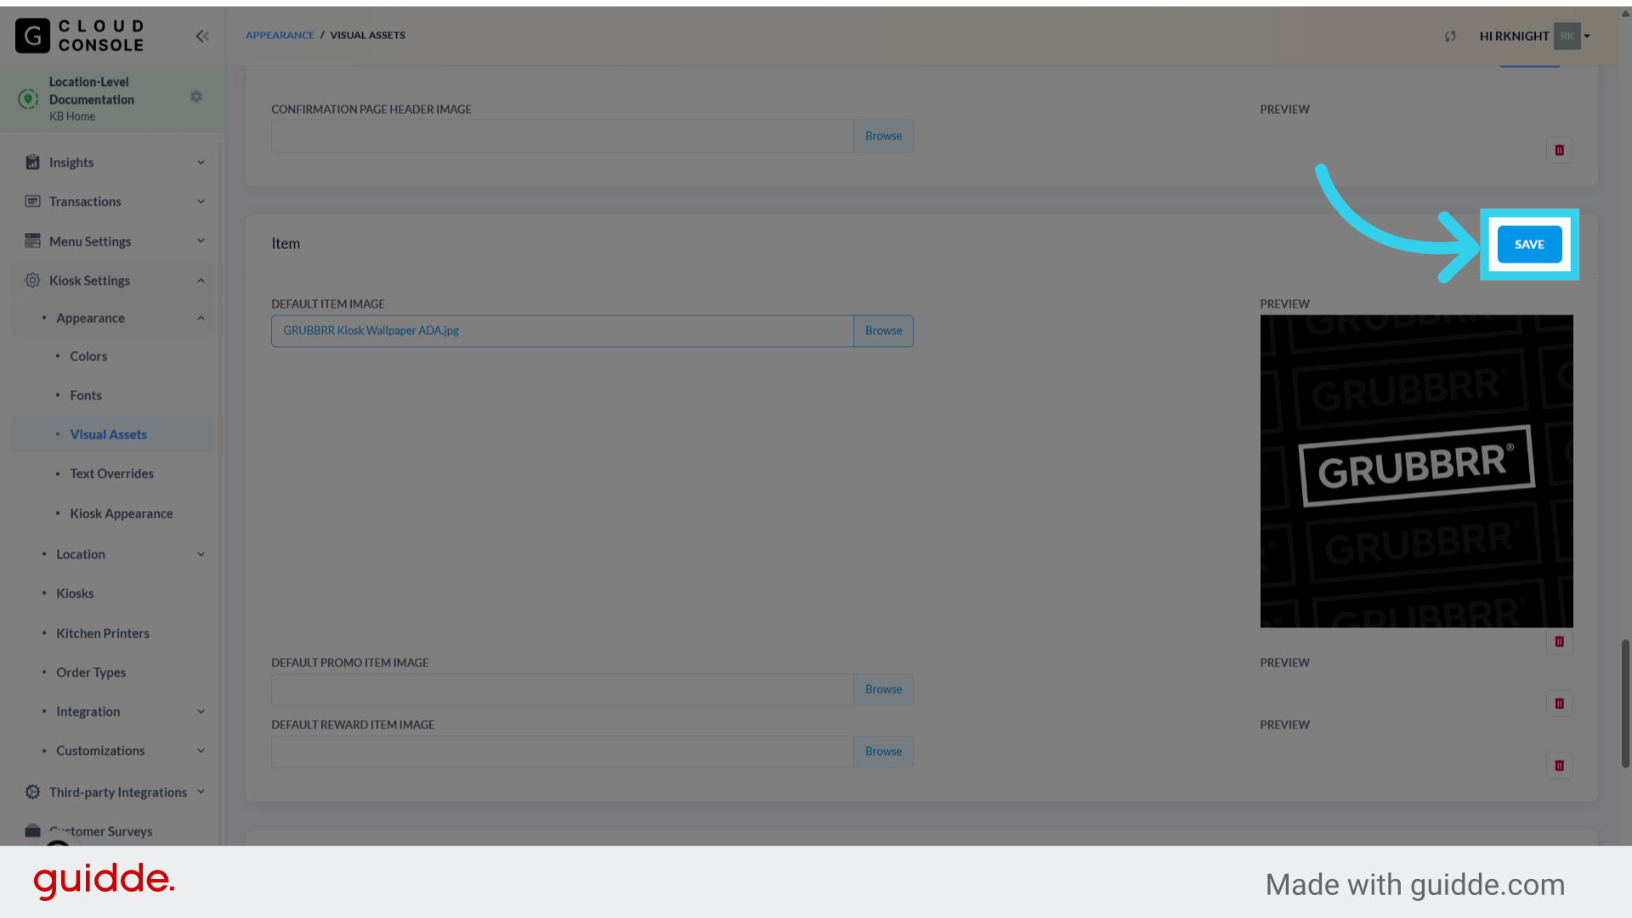Open Order Types page
The width and height of the screenshot is (1632, 918).
click(x=91, y=672)
